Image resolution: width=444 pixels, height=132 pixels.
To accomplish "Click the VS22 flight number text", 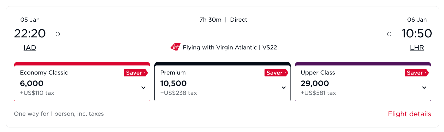I will click(270, 48).
